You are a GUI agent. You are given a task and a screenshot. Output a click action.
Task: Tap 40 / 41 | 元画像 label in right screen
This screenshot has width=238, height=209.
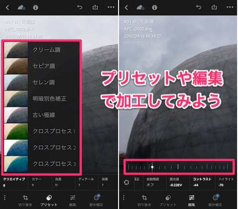point(139,22)
